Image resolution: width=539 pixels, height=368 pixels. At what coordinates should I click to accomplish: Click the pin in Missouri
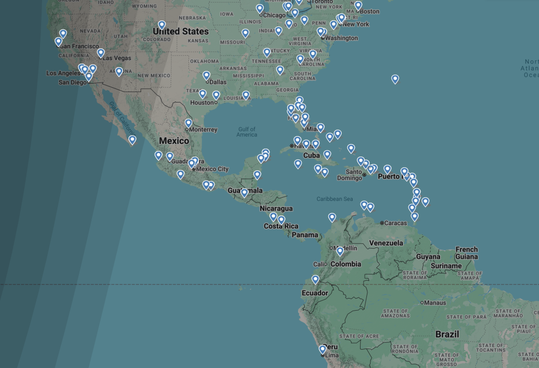pyautogui.click(x=245, y=33)
